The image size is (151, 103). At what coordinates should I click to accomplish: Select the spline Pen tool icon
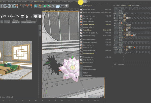click(x=40, y=6)
